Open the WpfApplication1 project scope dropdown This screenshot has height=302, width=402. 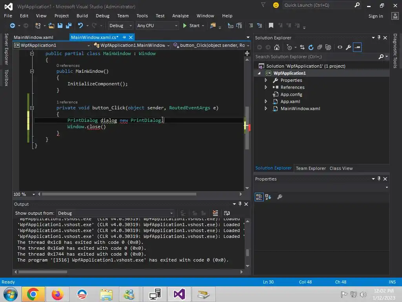[52, 45]
